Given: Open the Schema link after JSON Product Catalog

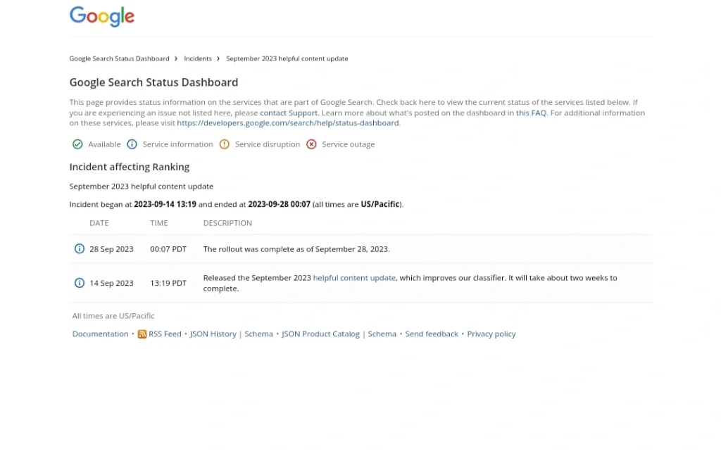Looking at the screenshot, I should [382, 334].
